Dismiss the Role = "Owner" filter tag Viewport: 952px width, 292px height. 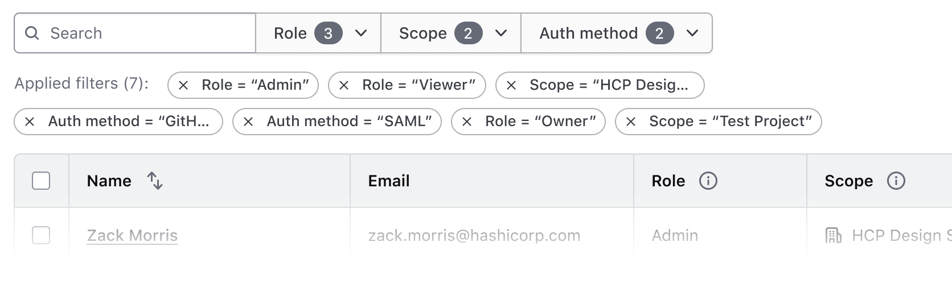click(467, 122)
